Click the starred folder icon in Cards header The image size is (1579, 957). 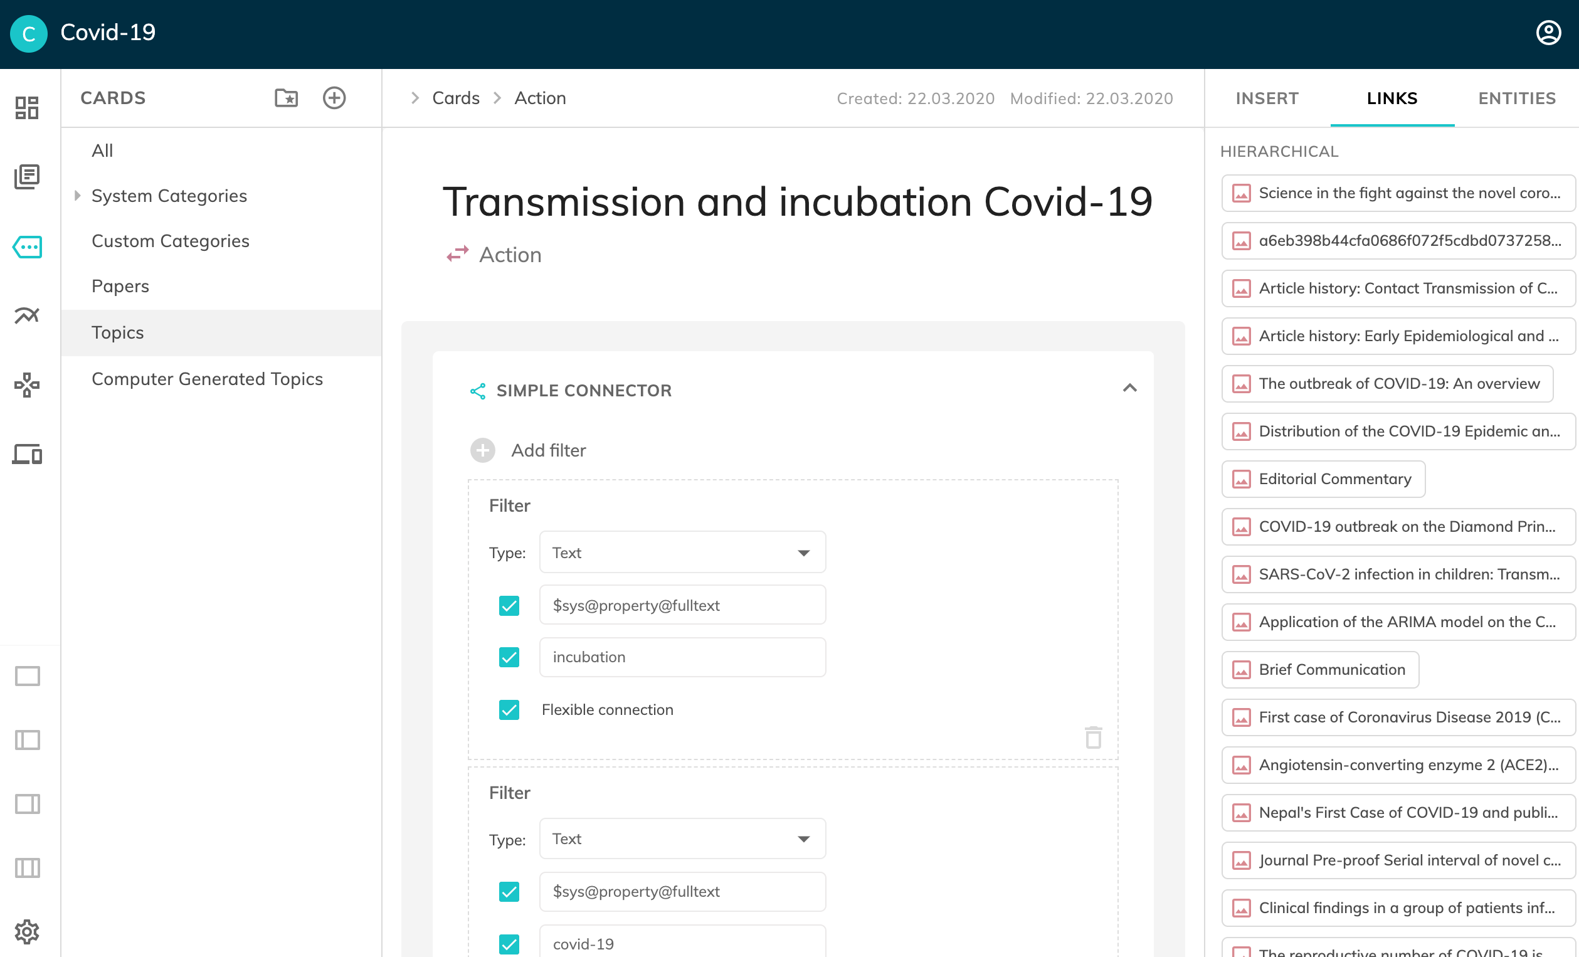click(286, 98)
